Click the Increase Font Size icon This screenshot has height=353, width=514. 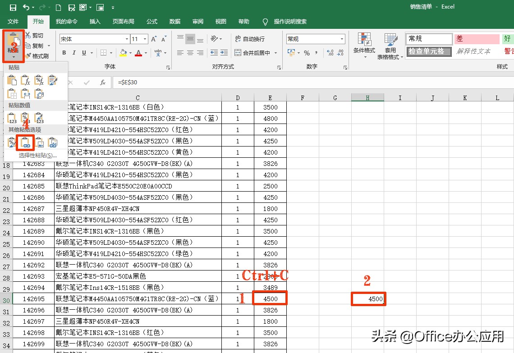coord(154,39)
